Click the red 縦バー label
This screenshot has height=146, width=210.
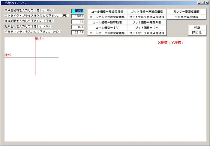pos(40,39)
